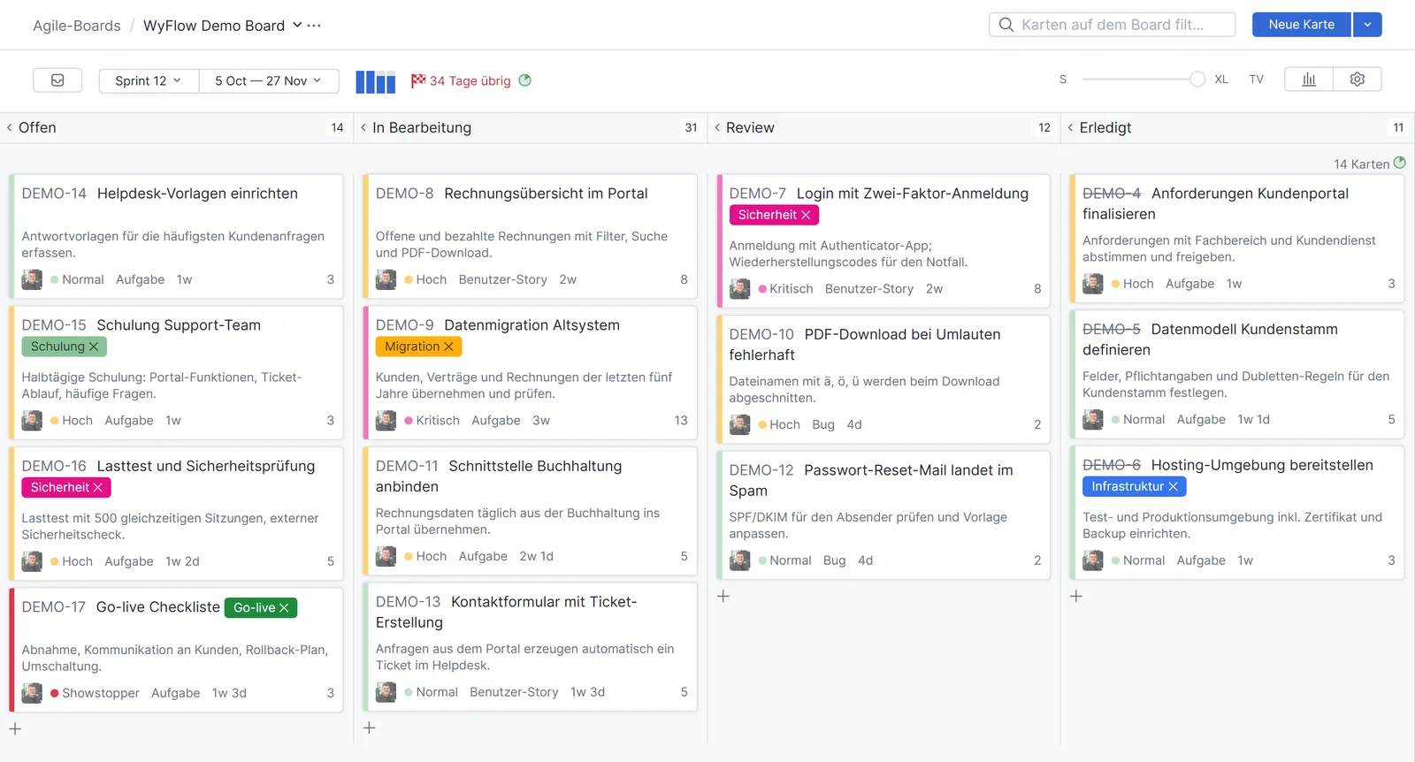Click the assignee avatar on DEMO-14
The width and height of the screenshot is (1415, 762).
coord(32,279)
